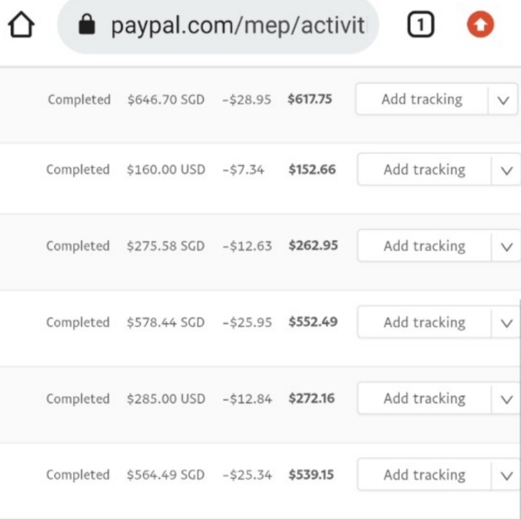Expand dropdown arrow for $262.95 net row
Screen dimensions: 521x519
coord(507,247)
